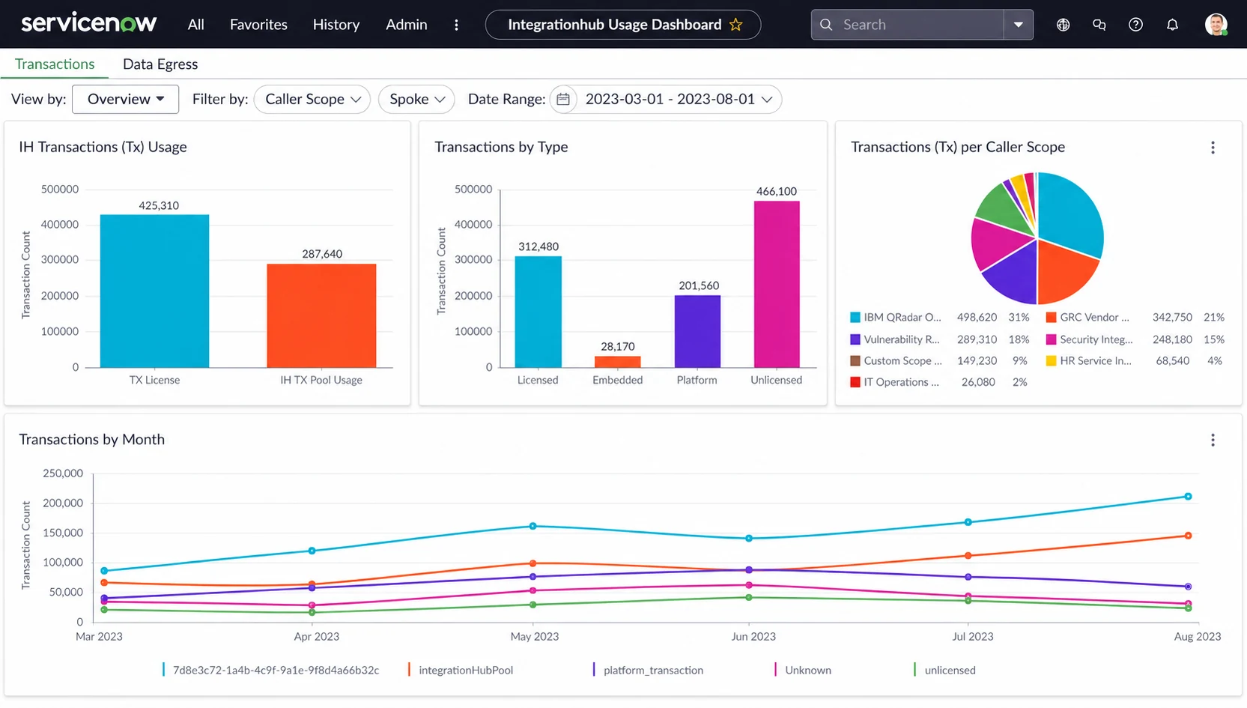This screenshot has width=1247, height=708.
Task: Open the History menu
Action: pyautogui.click(x=336, y=25)
